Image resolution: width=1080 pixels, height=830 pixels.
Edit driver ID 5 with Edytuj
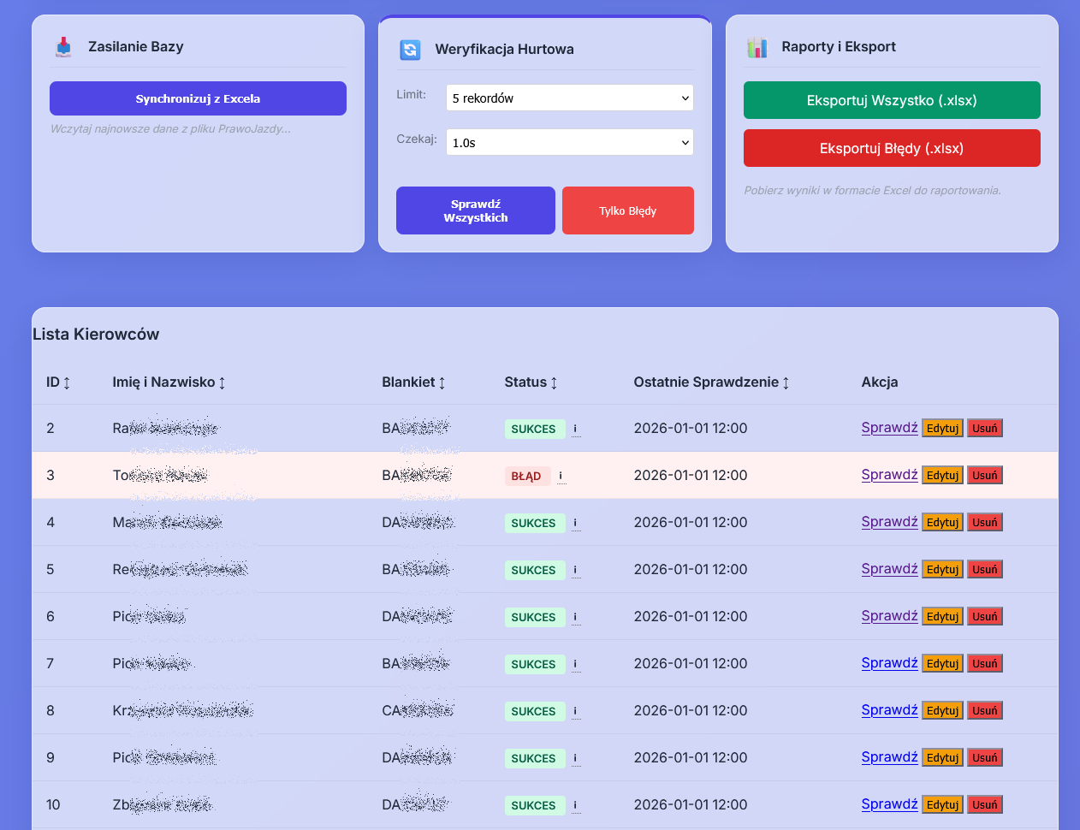(x=942, y=569)
